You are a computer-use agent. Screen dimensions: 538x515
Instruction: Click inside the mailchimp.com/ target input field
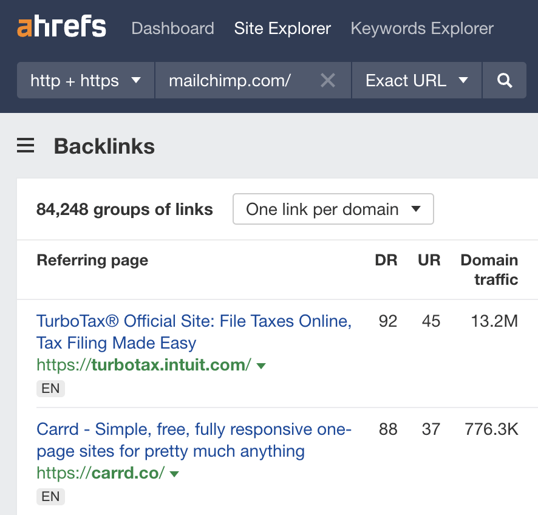point(231,80)
